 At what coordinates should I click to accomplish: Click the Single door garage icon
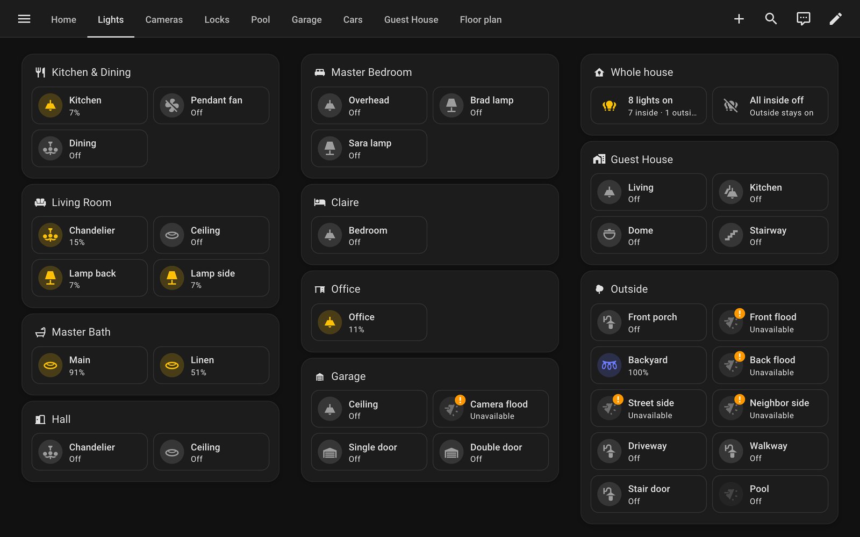pos(330,452)
